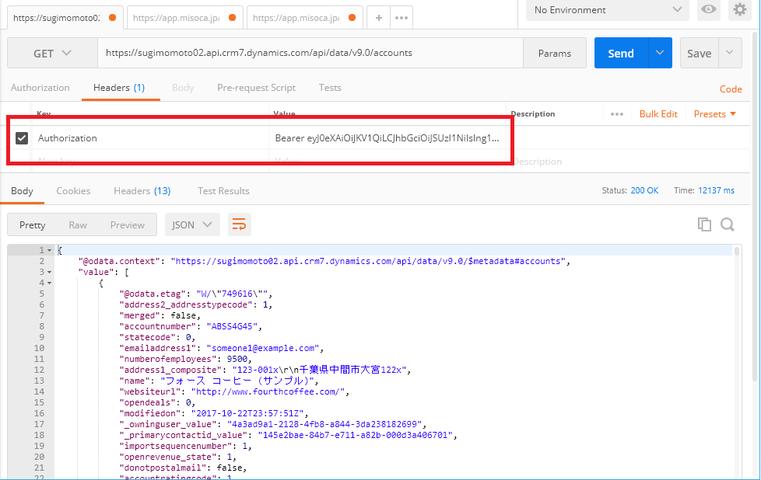Toggle the wrap lines icon in response

[239, 224]
